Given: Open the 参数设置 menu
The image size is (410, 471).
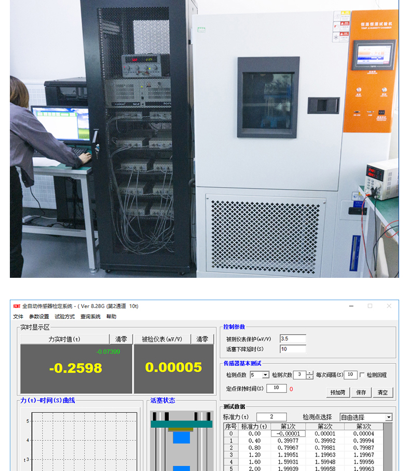Looking at the screenshot, I should tap(39, 317).
